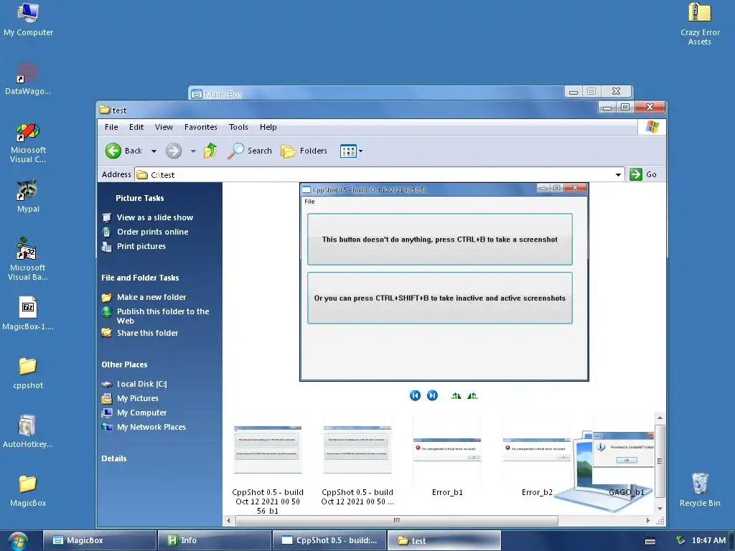The height and width of the screenshot is (551, 735).
Task: Rotate image counterclockwise icon
Action: pos(472,396)
